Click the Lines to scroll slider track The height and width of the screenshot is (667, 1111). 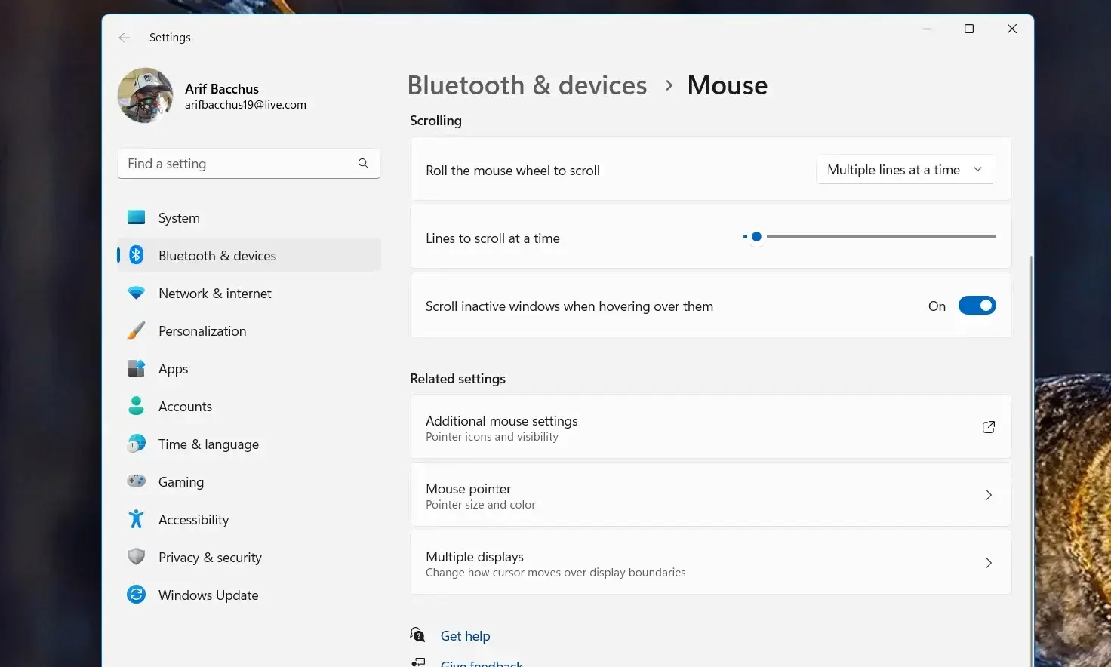(x=869, y=236)
